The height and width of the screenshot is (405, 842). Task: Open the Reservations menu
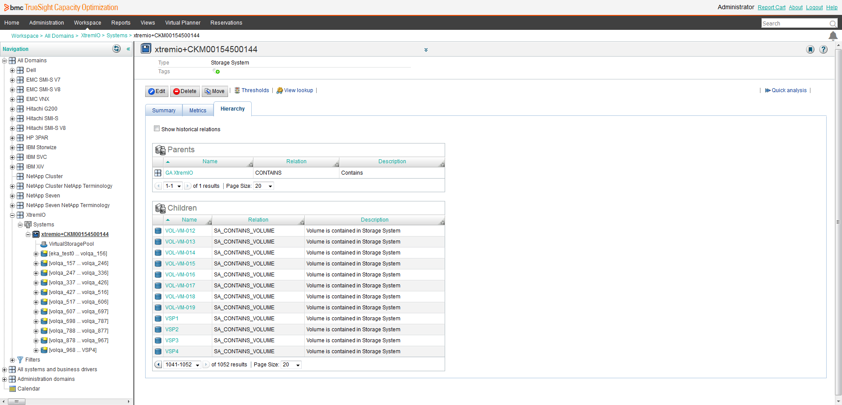[x=226, y=23]
